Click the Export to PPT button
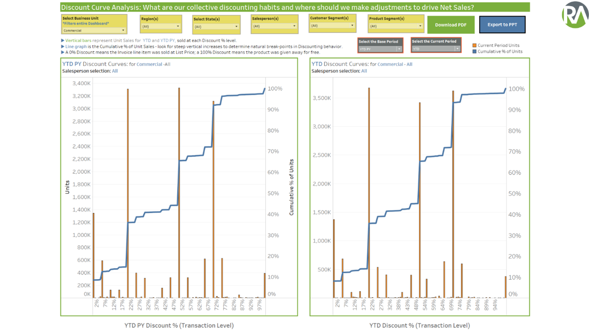The image size is (589, 331). (x=502, y=25)
